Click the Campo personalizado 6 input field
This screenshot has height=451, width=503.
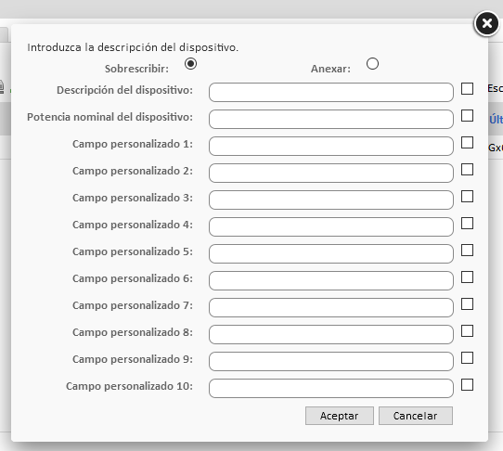coord(331,280)
